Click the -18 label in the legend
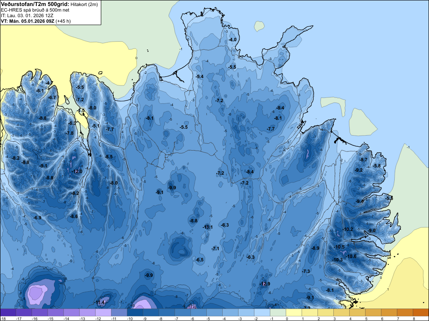The height and width of the screenshot is (321, 429). click(3, 318)
